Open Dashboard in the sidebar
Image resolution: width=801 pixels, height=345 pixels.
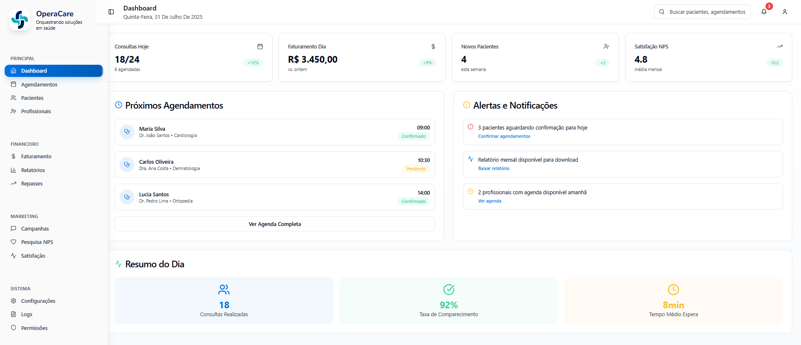click(x=53, y=71)
